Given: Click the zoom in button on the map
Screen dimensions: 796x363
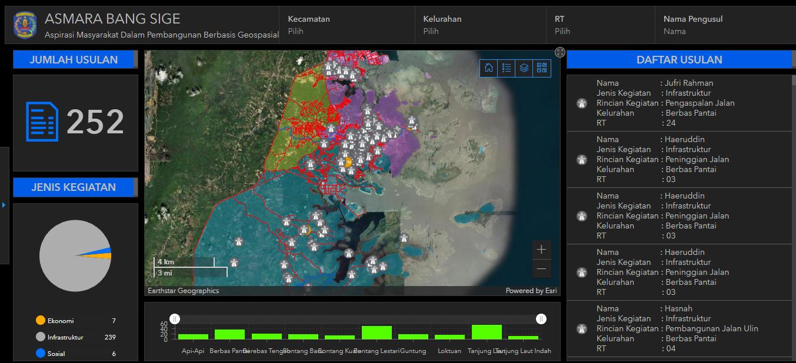Looking at the screenshot, I should (x=540, y=249).
